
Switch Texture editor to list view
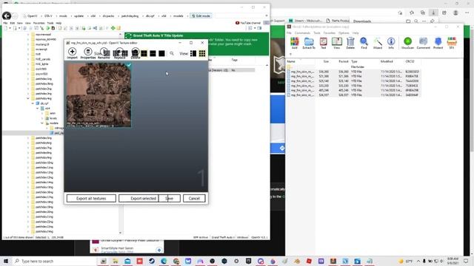tap(193, 53)
